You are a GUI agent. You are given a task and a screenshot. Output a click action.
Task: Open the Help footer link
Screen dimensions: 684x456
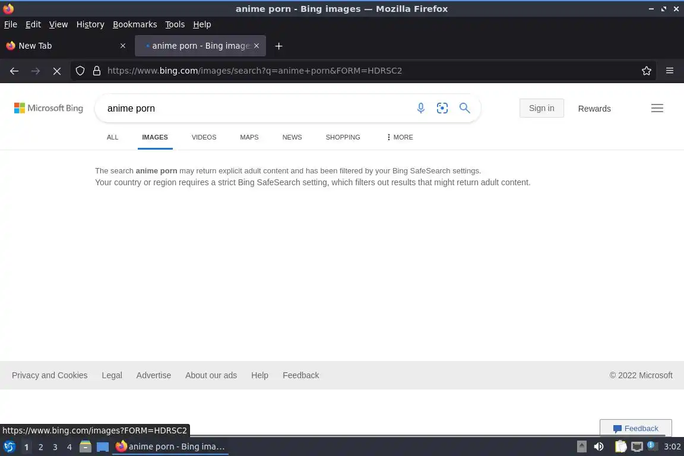(259, 375)
